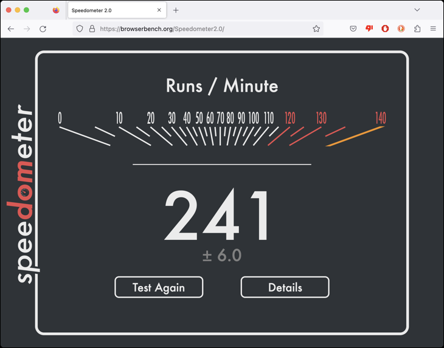Open the tracking protection shield icon
Screen dimensions: 444x348
click(x=80, y=29)
